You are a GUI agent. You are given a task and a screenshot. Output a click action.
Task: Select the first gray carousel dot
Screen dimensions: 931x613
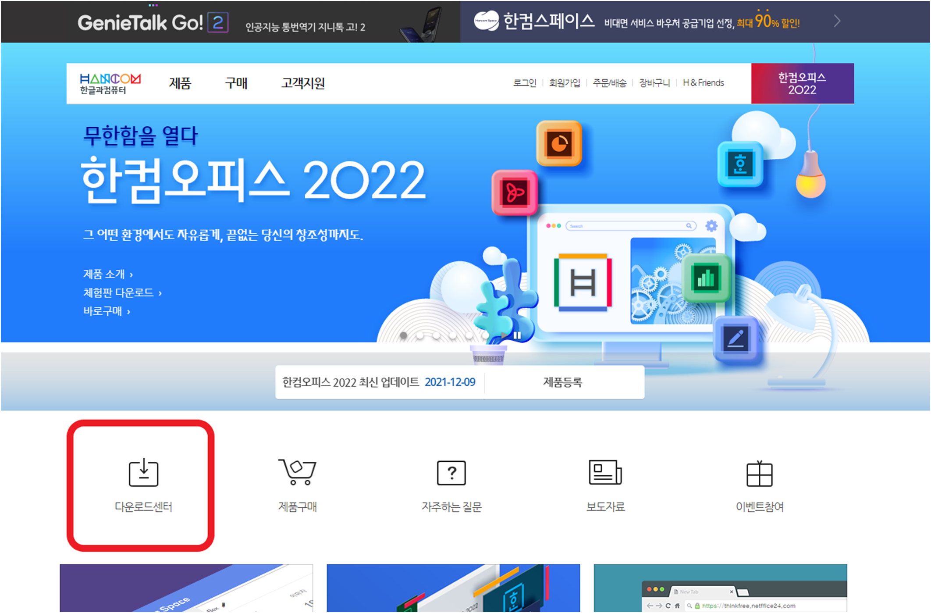pyautogui.click(x=403, y=335)
